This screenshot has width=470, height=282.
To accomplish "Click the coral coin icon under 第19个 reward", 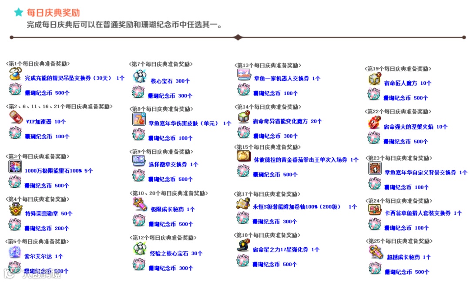I will click(x=374, y=94).
